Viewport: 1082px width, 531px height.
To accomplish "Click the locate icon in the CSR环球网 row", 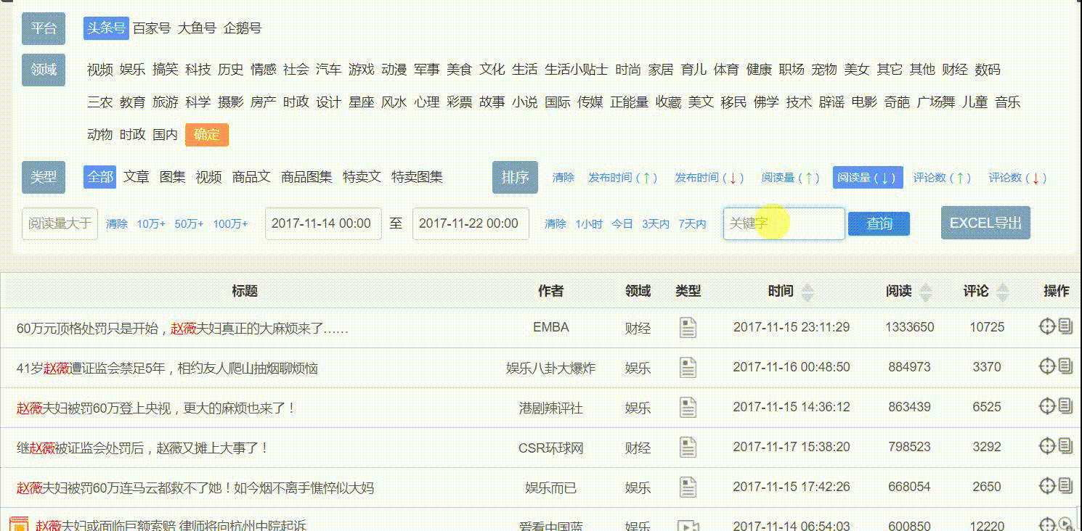I will (x=1046, y=447).
